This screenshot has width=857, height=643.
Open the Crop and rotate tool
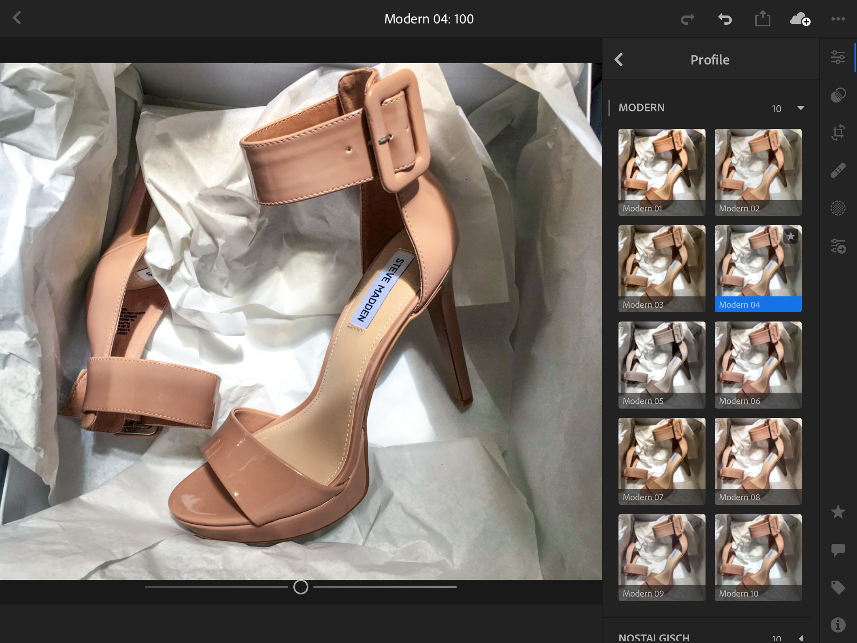[x=838, y=133]
